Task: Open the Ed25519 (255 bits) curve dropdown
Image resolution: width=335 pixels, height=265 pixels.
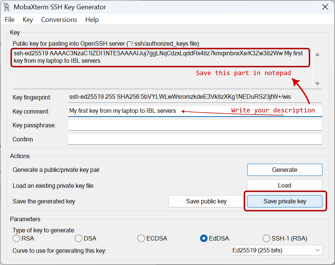Action: 277,250
